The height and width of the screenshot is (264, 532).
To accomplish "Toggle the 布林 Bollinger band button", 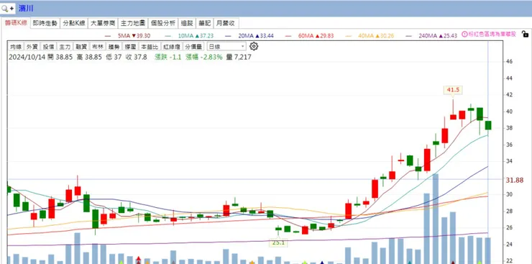I will (x=97, y=47).
